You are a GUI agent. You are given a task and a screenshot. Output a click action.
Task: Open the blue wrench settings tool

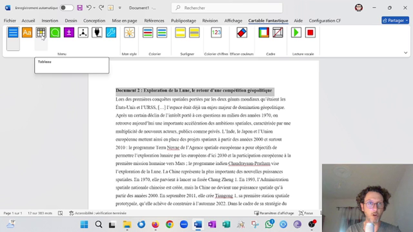coord(111,32)
